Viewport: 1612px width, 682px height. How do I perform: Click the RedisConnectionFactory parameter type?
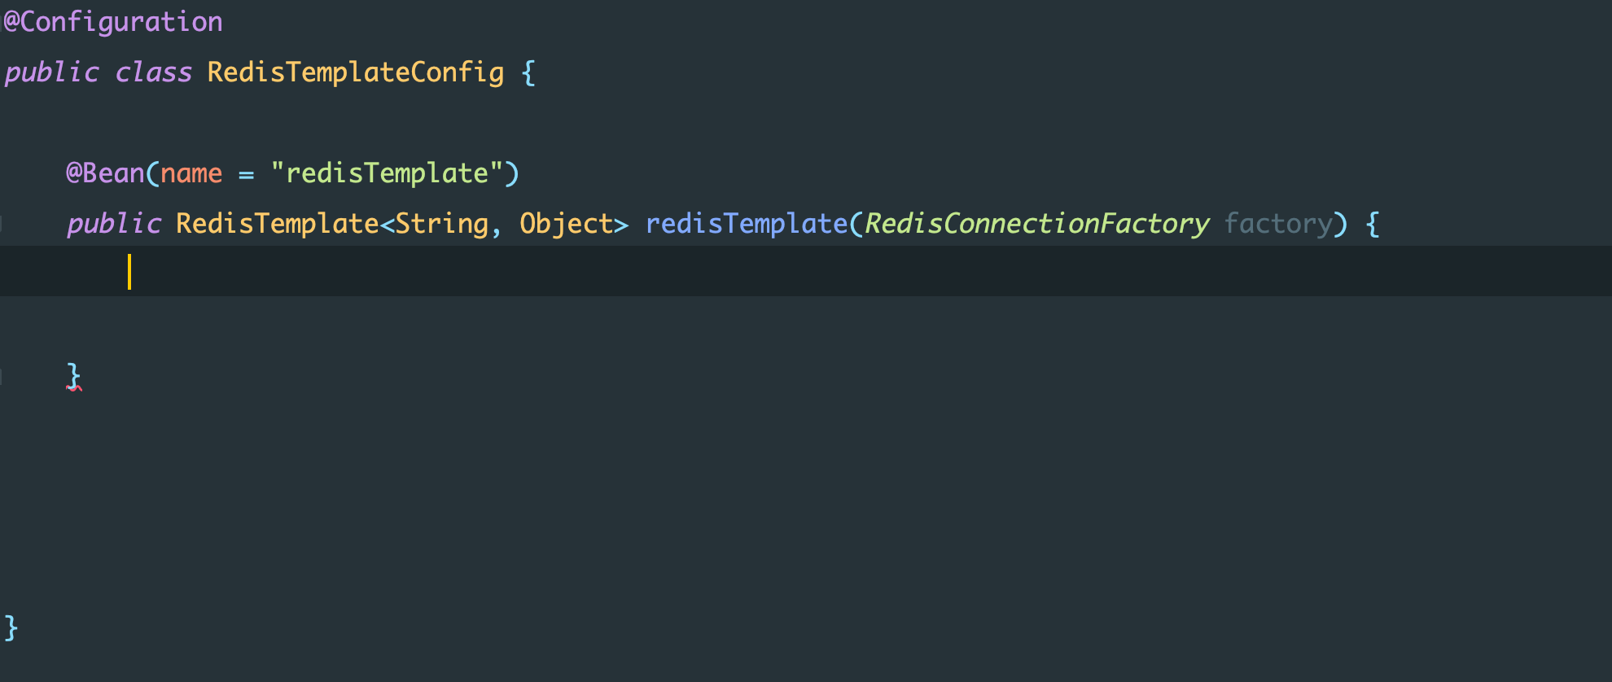tap(1036, 224)
